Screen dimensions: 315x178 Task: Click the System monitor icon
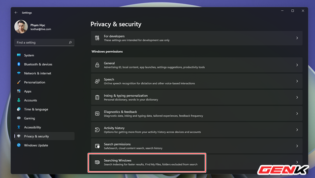point(19,55)
